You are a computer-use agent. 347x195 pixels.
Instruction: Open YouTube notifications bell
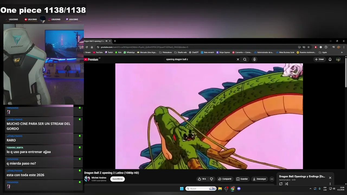pos(330,59)
